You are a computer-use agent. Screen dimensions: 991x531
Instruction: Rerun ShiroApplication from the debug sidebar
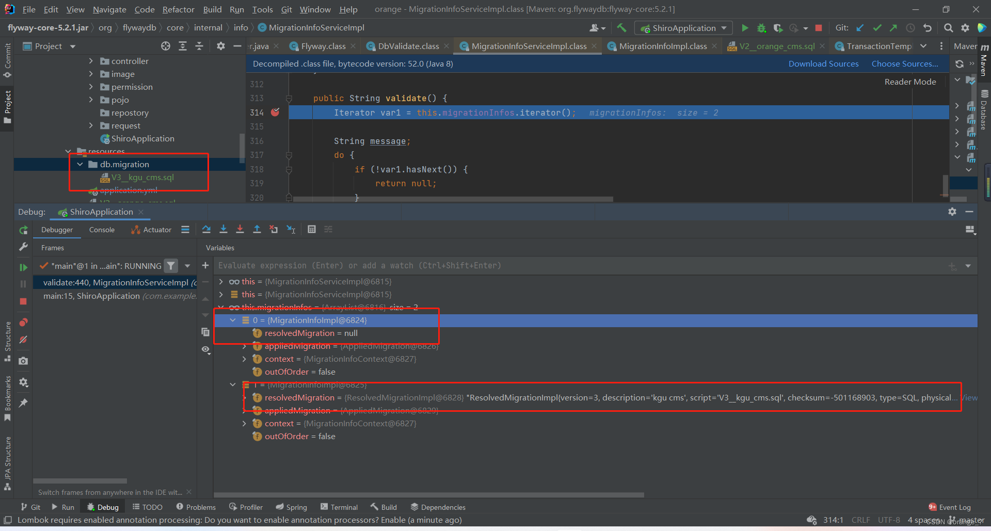click(x=23, y=230)
